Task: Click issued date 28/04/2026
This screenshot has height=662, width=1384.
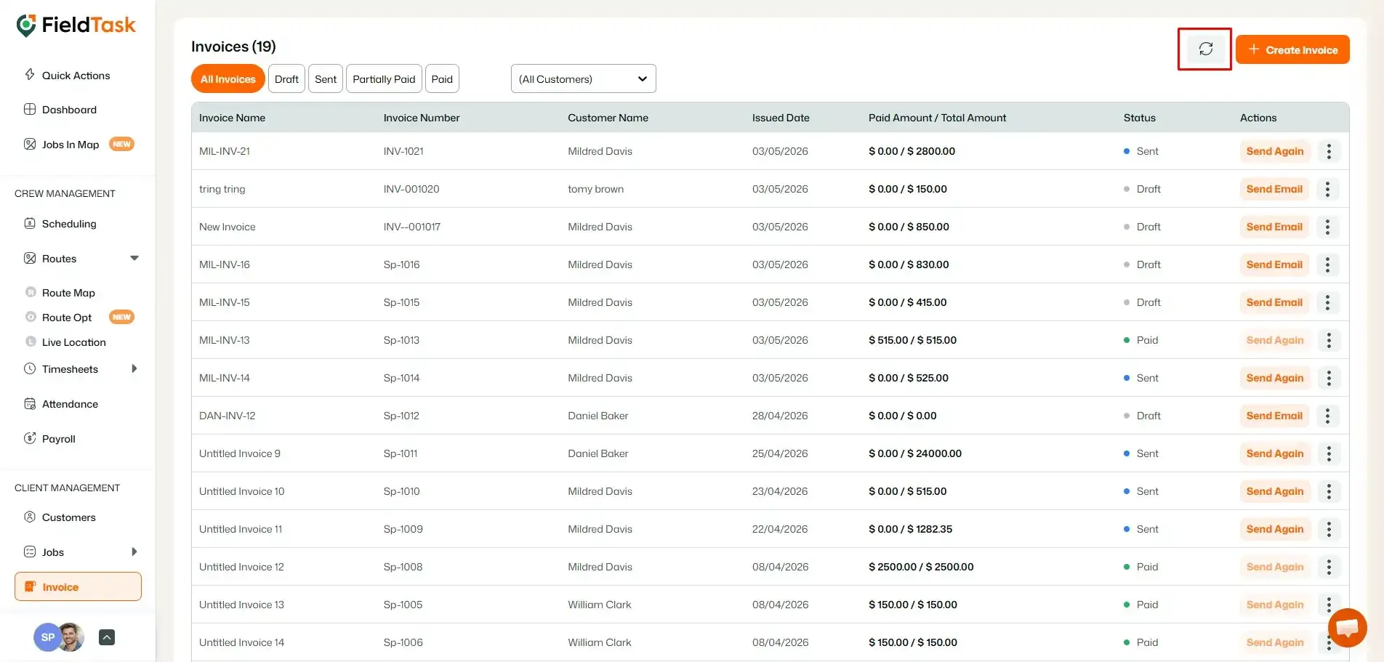Action: pyautogui.click(x=780, y=416)
